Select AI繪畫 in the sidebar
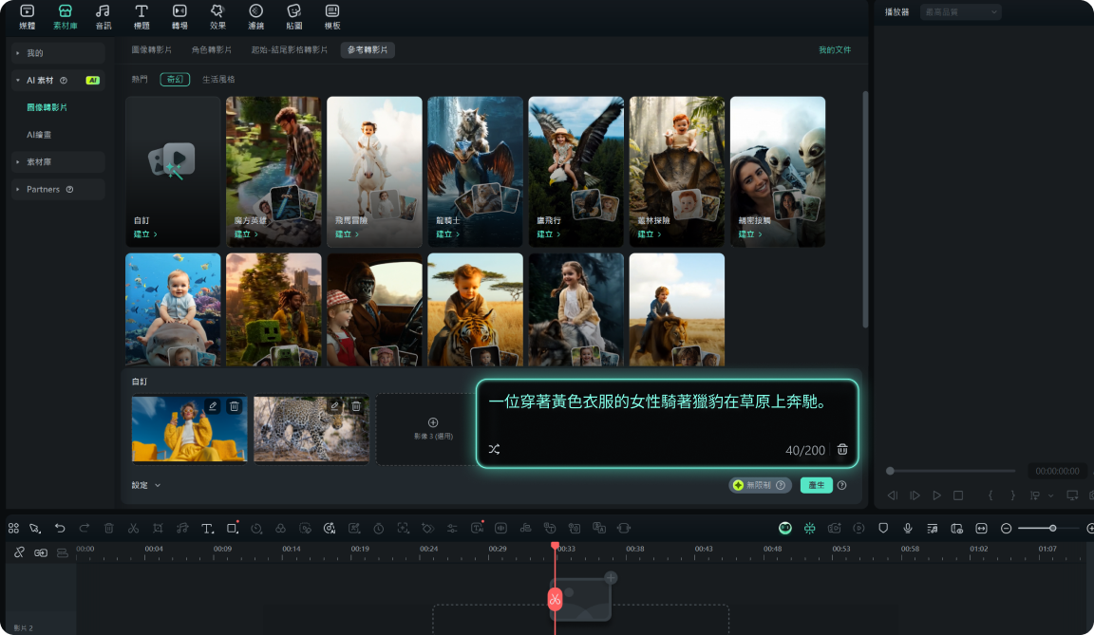Screen dimensions: 1094x635 coord(39,135)
